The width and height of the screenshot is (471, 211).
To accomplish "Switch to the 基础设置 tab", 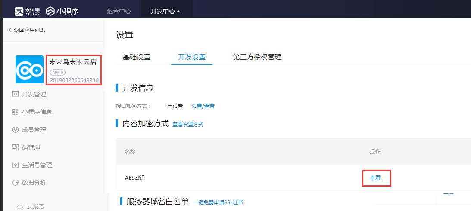I will click(x=137, y=57).
